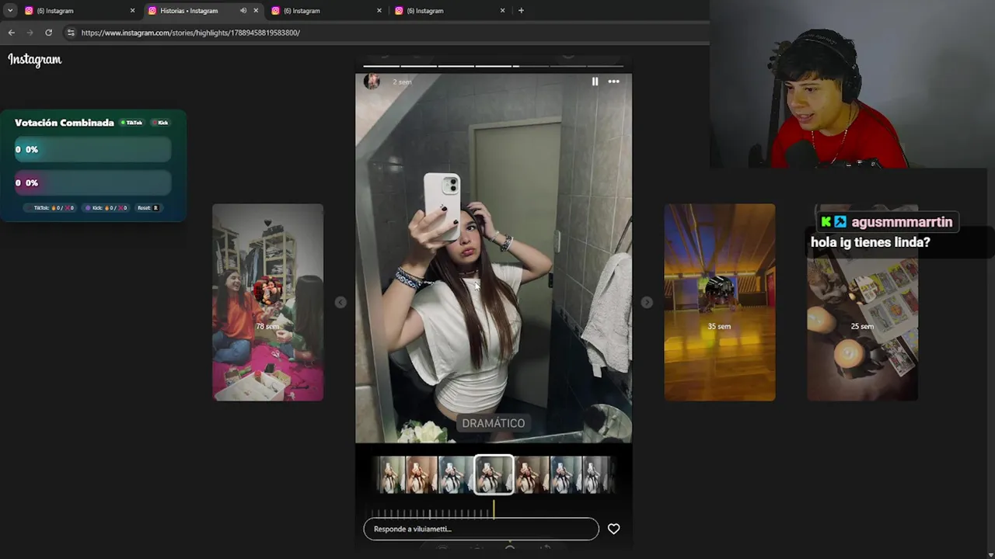
Task: Go to the previous story with the left arrow
Action: click(x=340, y=302)
